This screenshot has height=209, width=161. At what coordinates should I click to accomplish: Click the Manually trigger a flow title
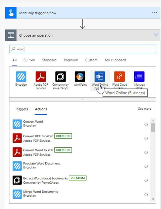38,13
